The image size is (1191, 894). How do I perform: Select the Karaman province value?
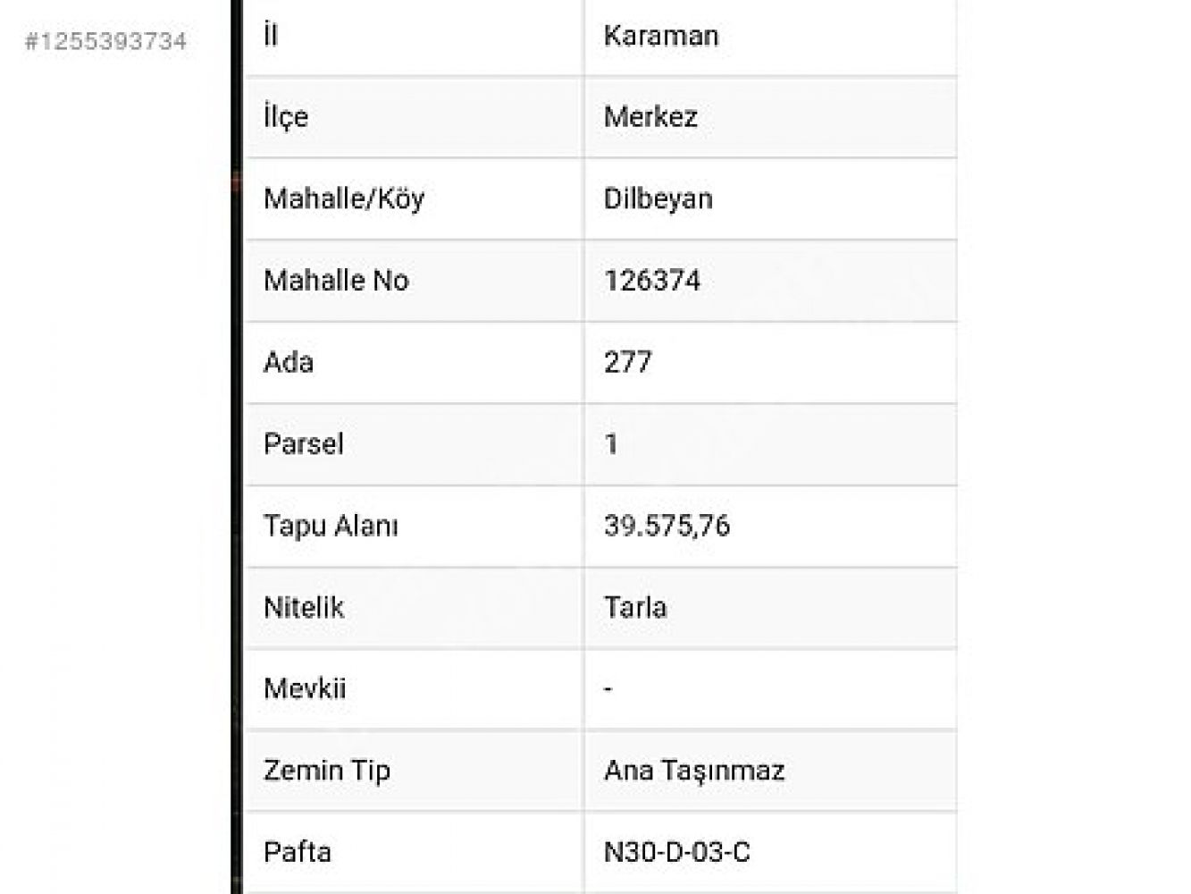(661, 36)
